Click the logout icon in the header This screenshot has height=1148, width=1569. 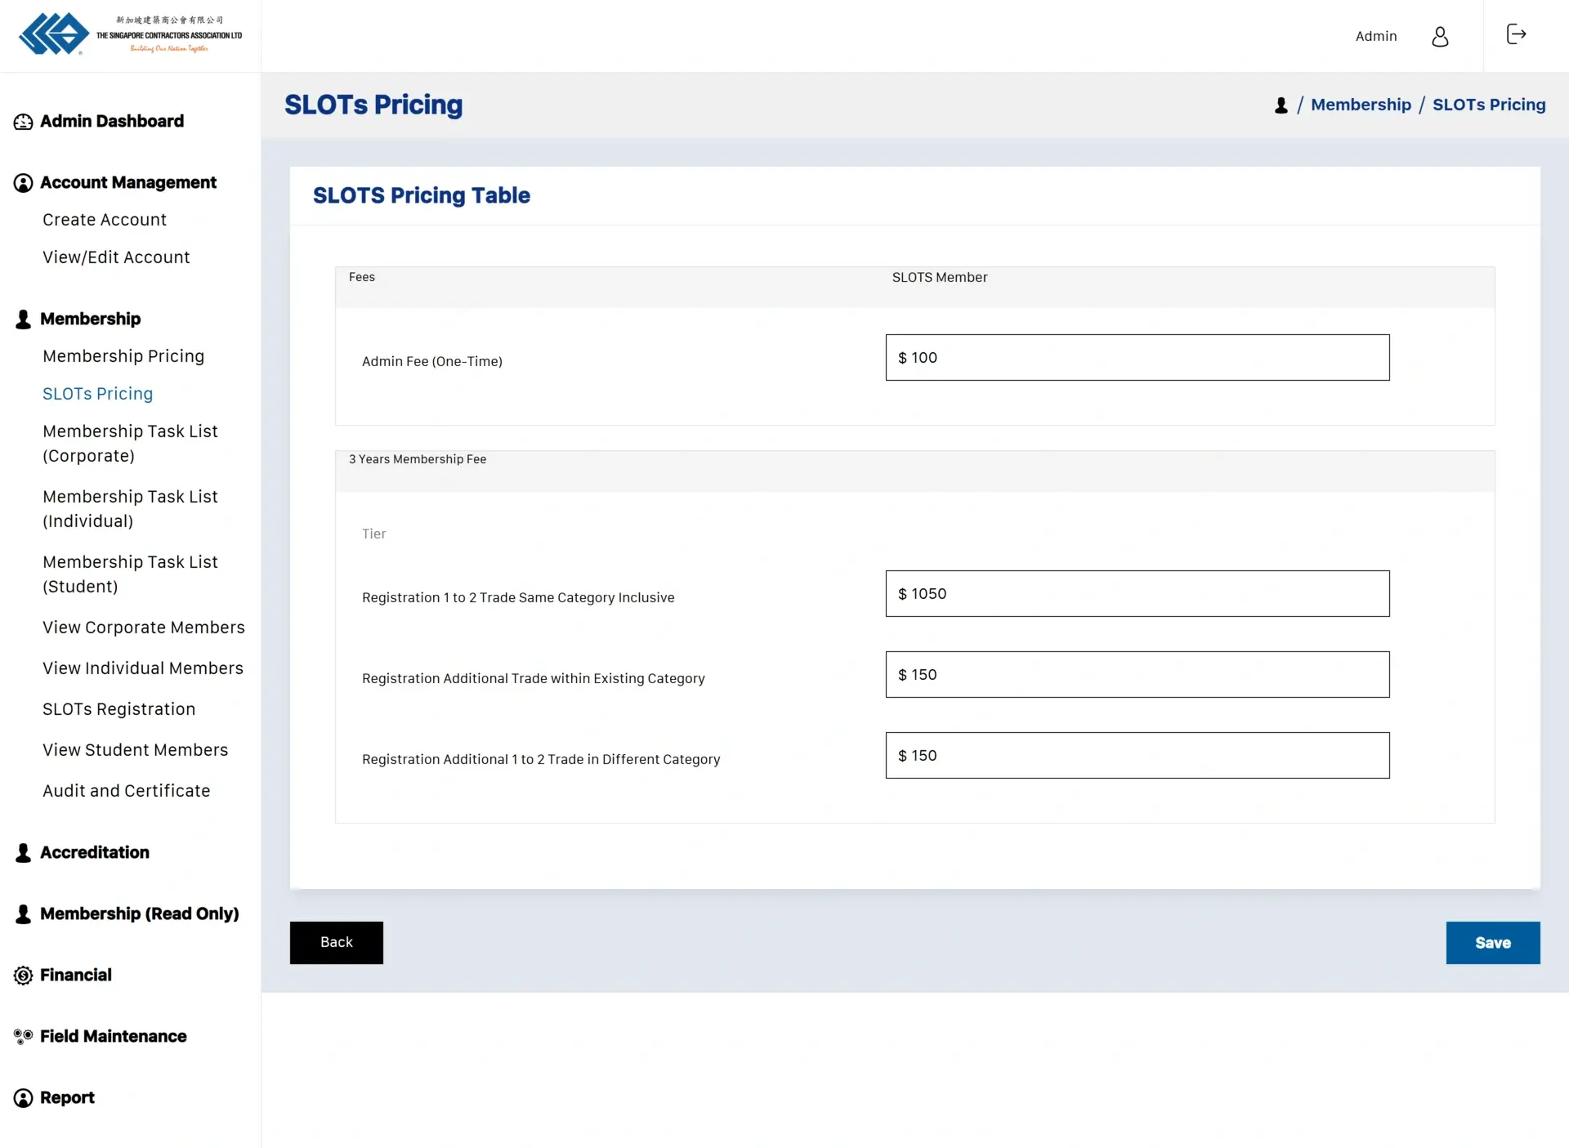[x=1516, y=34]
